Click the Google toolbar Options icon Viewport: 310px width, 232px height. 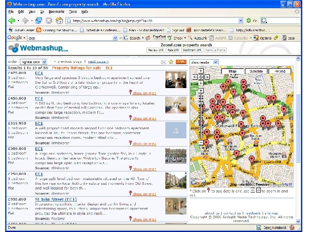tap(256, 38)
